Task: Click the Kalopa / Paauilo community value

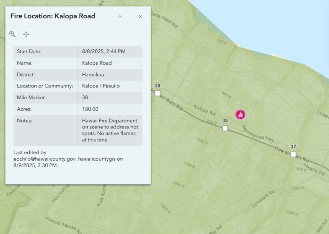Action: [101, 86]
